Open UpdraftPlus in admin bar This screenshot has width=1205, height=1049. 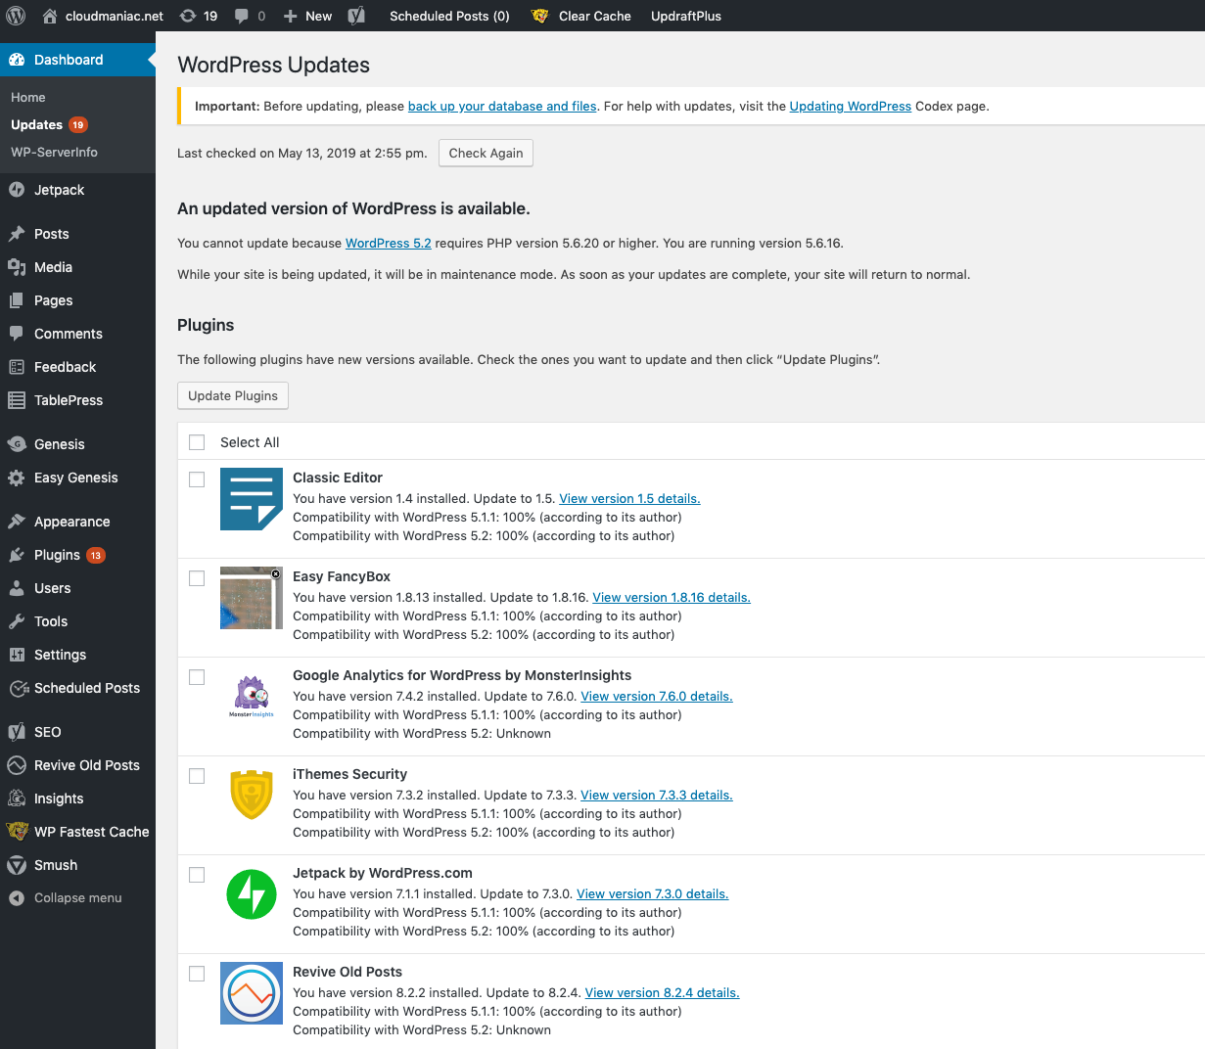[686, 16]
